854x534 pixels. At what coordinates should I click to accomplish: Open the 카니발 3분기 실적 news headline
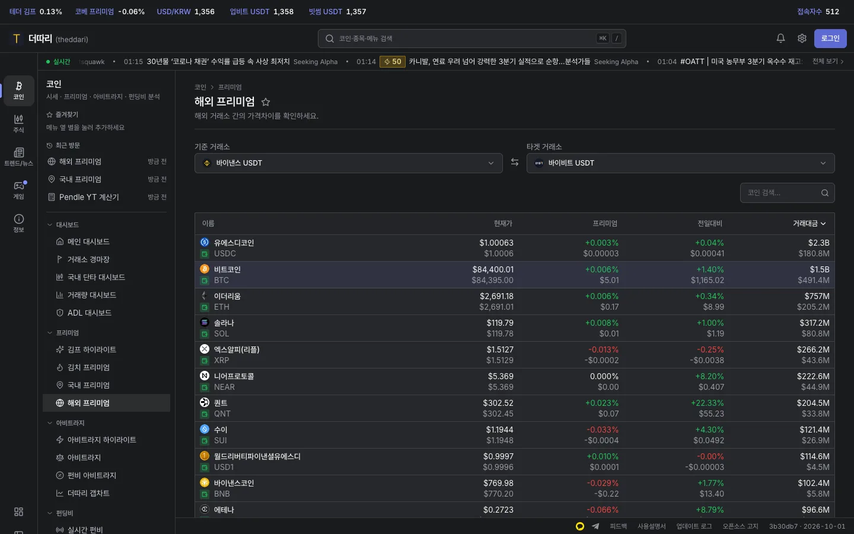pos(499,61)
